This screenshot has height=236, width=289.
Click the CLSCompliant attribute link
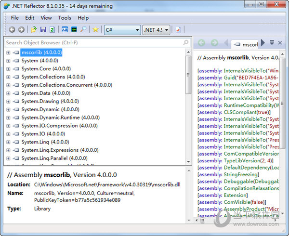click(240, 112)
